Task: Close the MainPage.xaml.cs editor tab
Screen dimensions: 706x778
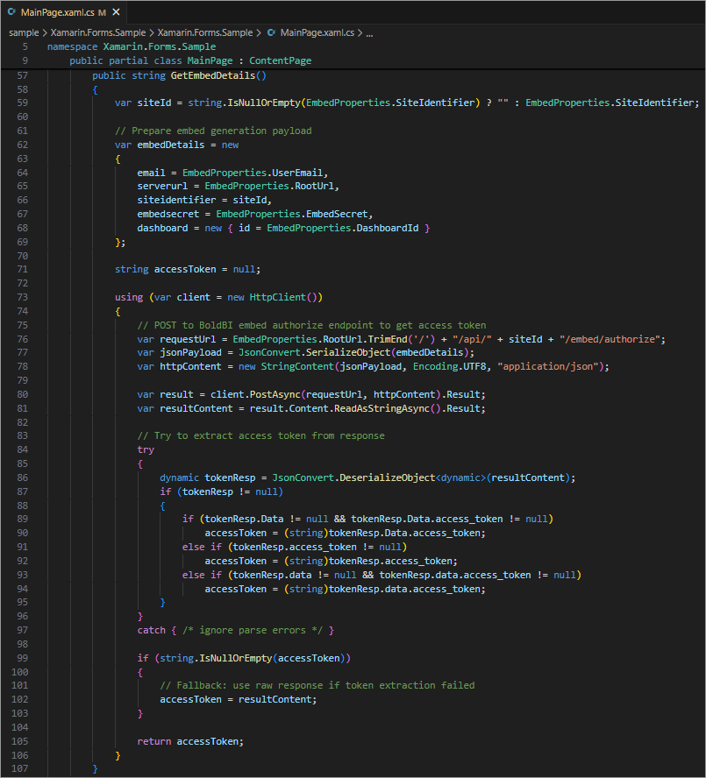Action: (x=115, y=13)
